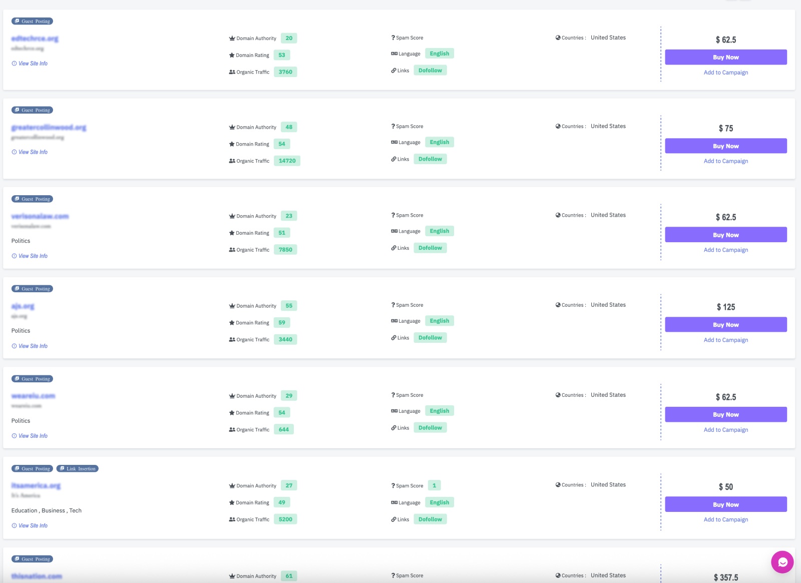This screenshot has width=801, height=583.
Task: Click the Domain Authority value 61
Action: [289, 576]
